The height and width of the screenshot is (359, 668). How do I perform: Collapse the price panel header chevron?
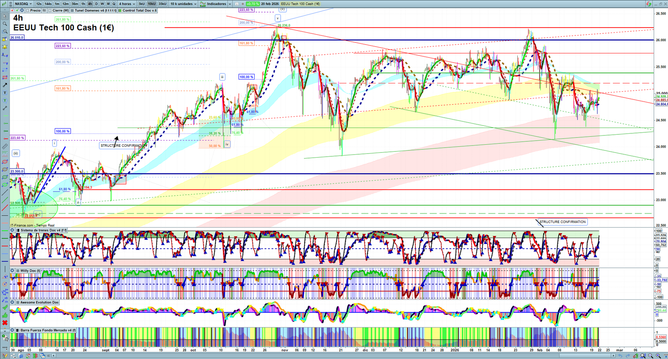point(5,10)
